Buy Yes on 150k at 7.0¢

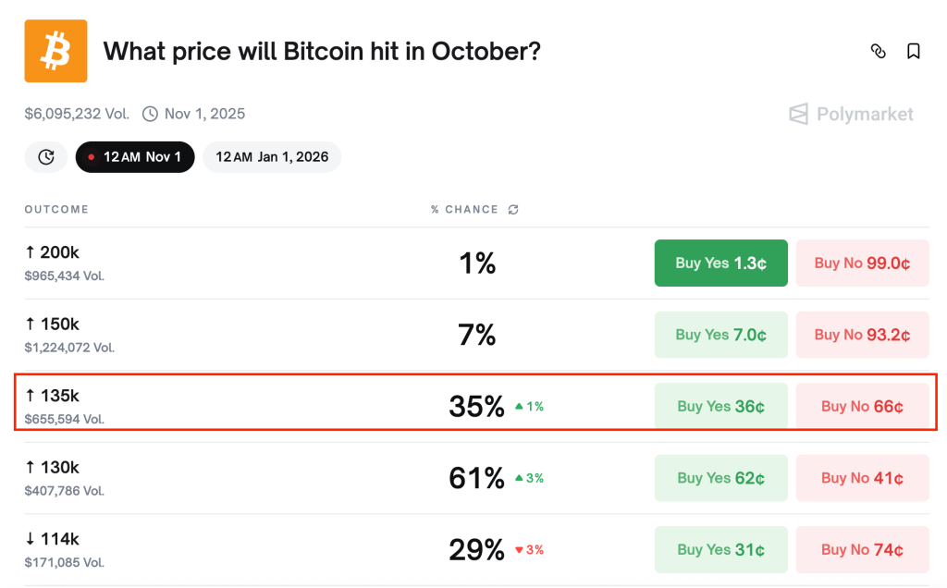tap(720, 335)
